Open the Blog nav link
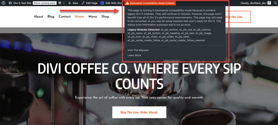 coord(51,16)
